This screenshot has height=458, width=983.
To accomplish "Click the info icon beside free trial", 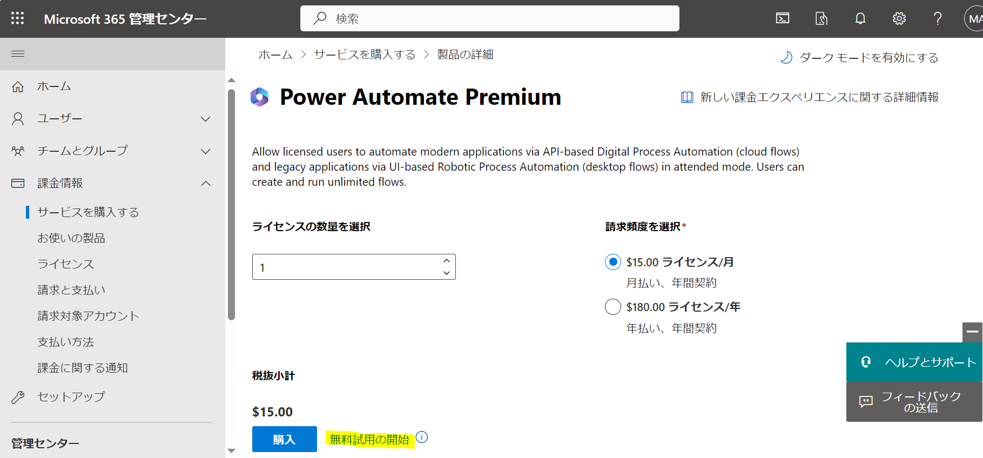I will click(422, 437).
